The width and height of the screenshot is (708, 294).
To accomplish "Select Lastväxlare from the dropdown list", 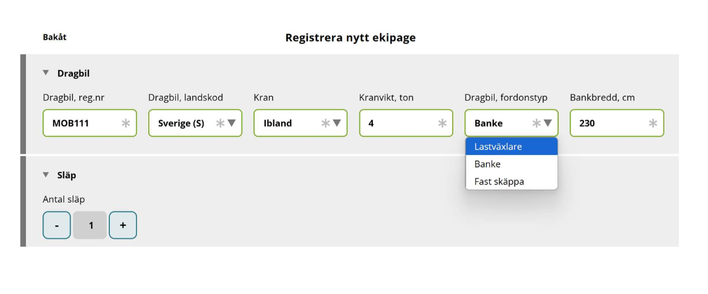I will 511,147.
